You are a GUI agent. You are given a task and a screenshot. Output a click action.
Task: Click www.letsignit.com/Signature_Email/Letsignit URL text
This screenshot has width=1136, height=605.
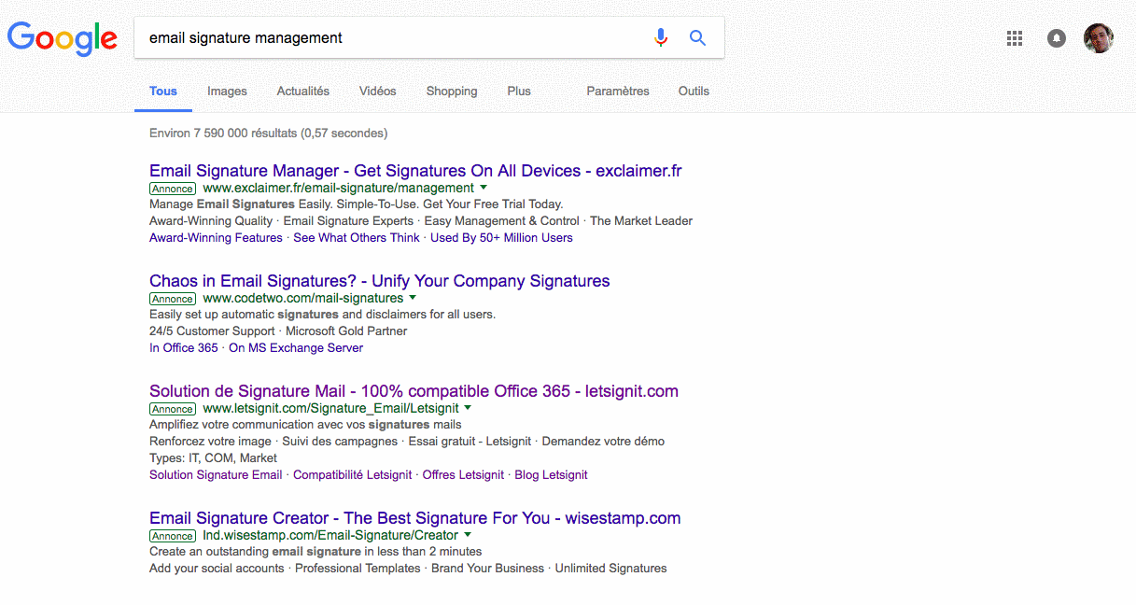pyautogui.click(x=330, y=408)
